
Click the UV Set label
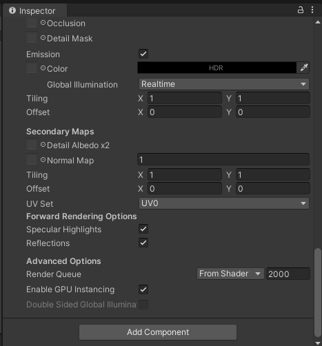(x=39, y=204)
